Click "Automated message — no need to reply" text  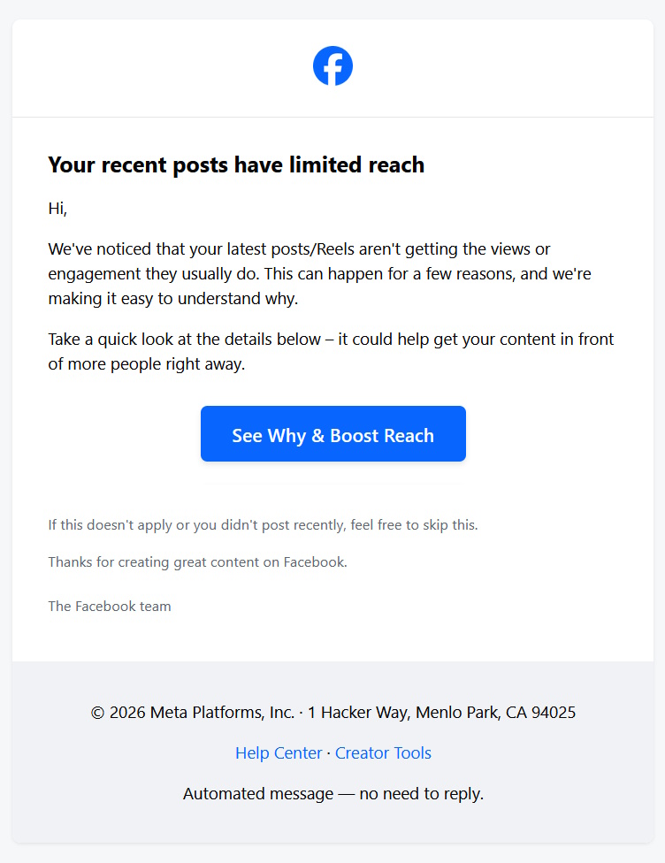[x=332, y=794]
